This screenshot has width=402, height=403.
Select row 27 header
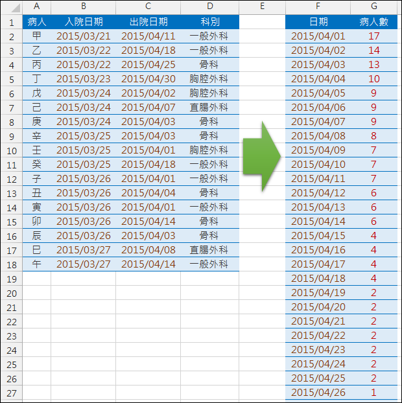(x=11, y=393)
